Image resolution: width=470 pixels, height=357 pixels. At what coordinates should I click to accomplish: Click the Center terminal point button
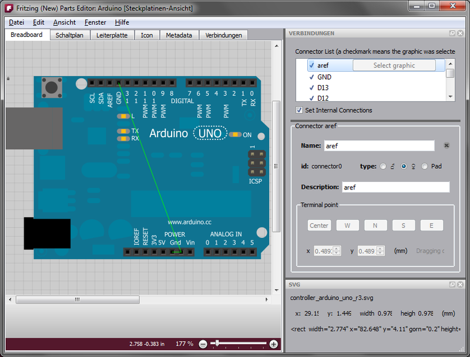click(319, 226)
